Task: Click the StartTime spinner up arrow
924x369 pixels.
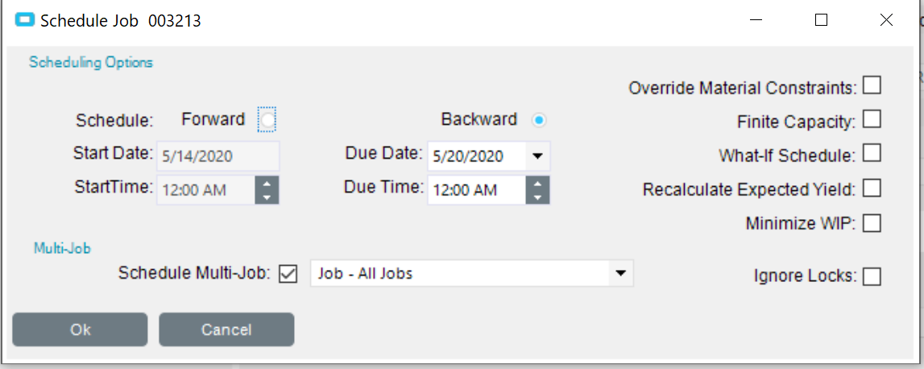Action: pos(267,183)
